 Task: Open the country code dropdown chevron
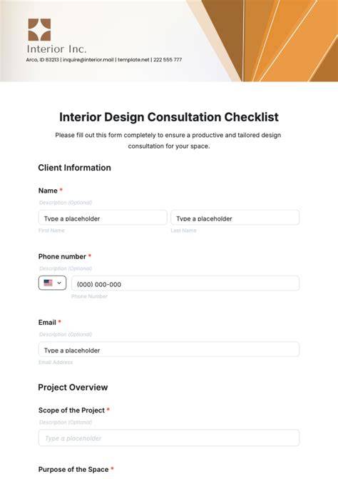click(x=59, y=283)
